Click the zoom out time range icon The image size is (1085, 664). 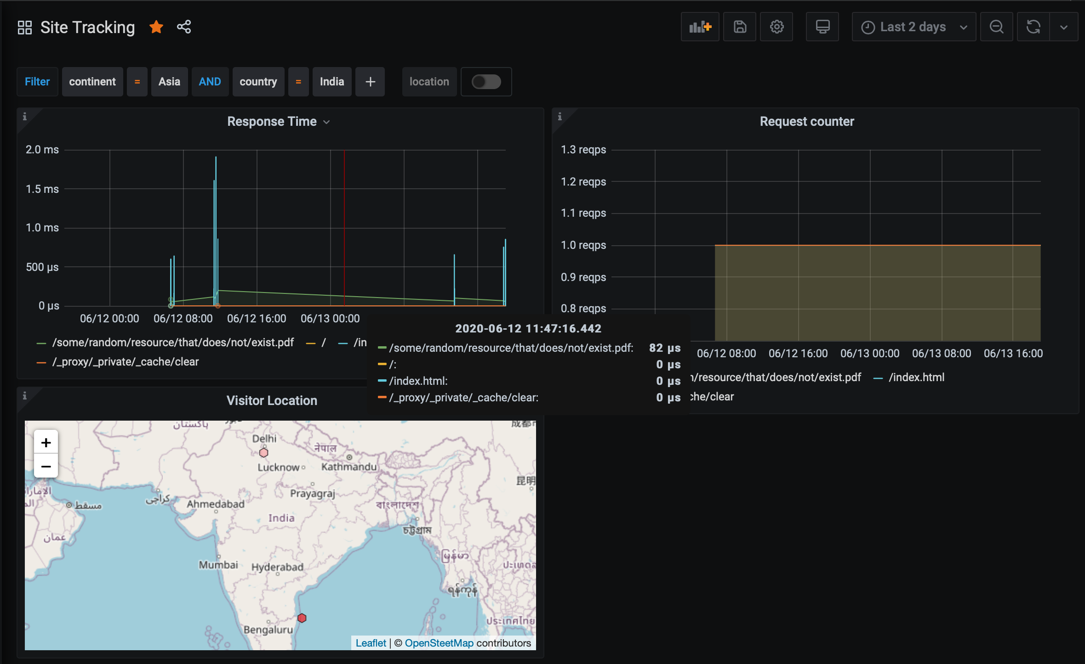[996, 27]
